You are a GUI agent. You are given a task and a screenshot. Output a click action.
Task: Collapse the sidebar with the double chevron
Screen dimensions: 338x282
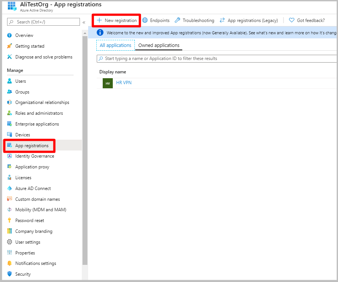[84, 22]
